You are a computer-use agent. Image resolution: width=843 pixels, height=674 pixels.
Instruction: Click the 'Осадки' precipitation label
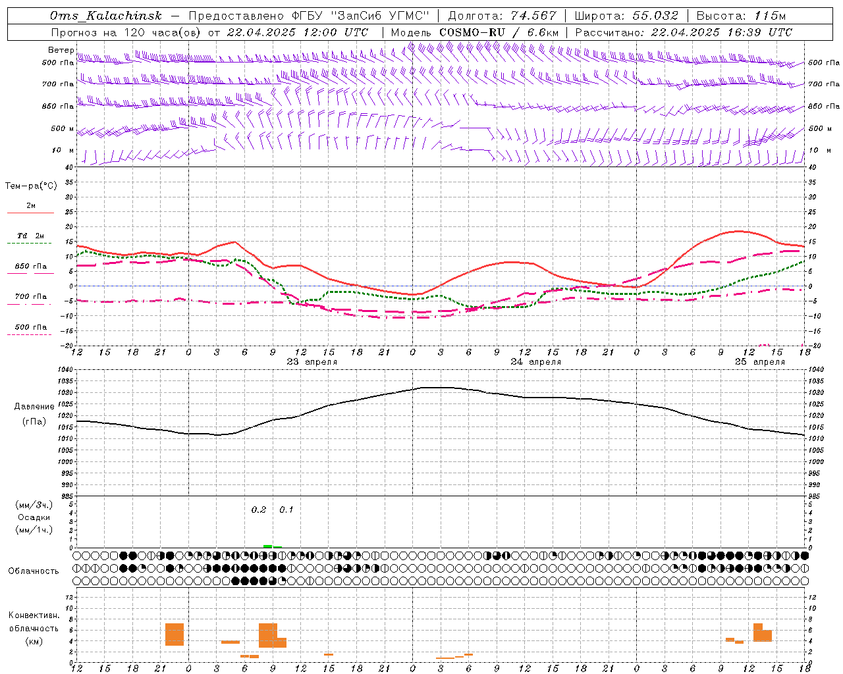34,517
